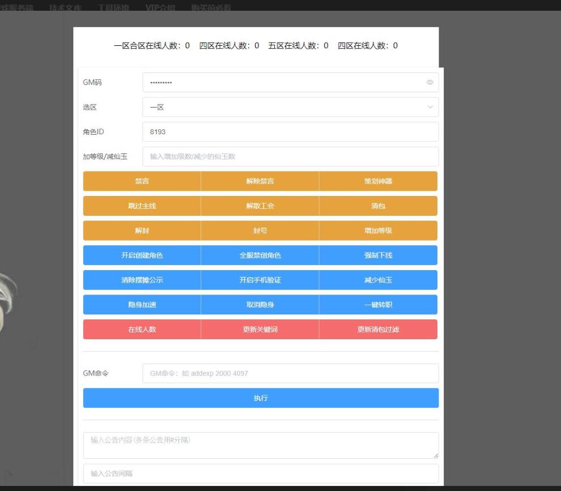Viewport: 561px width, 491px height.
Task: Toggle password visibility eye in GM码 field
Action: coord(430,83)
